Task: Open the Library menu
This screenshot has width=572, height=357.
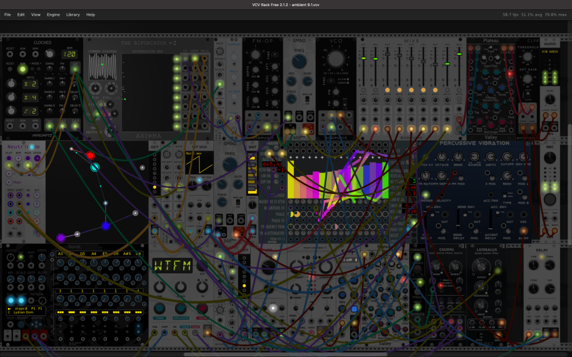Action: tap(73, 15)
